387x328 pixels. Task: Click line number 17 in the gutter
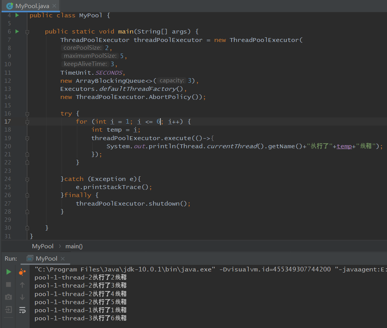8,122
